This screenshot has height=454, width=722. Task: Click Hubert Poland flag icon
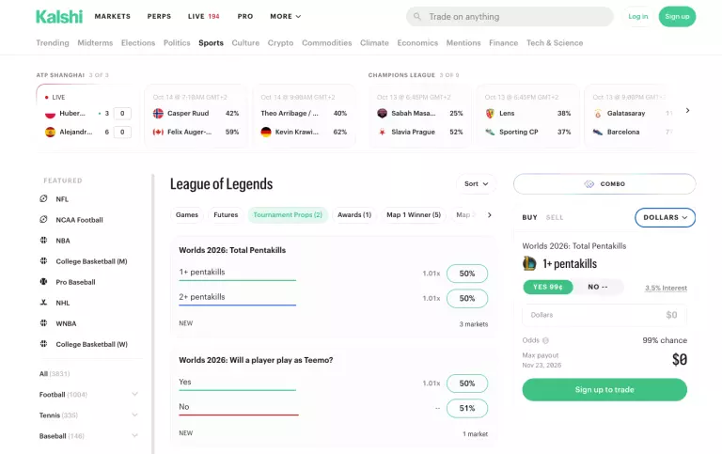50,114
